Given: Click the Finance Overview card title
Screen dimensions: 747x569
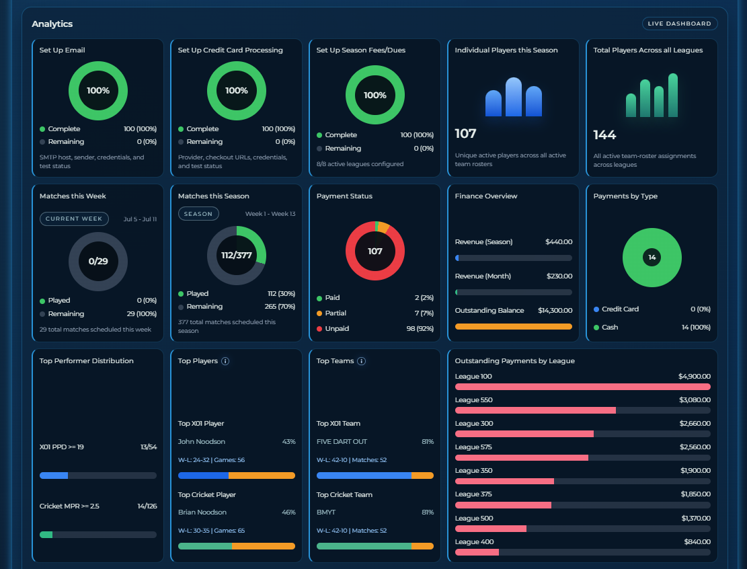Looking at the screenshot, I should (x=486, y=196).
